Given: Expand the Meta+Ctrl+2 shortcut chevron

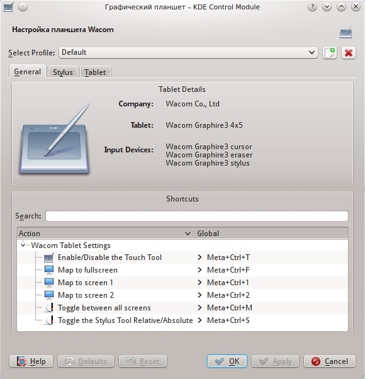Looking at the screenshot, I should pyautogui.click(x=199, y=295).
